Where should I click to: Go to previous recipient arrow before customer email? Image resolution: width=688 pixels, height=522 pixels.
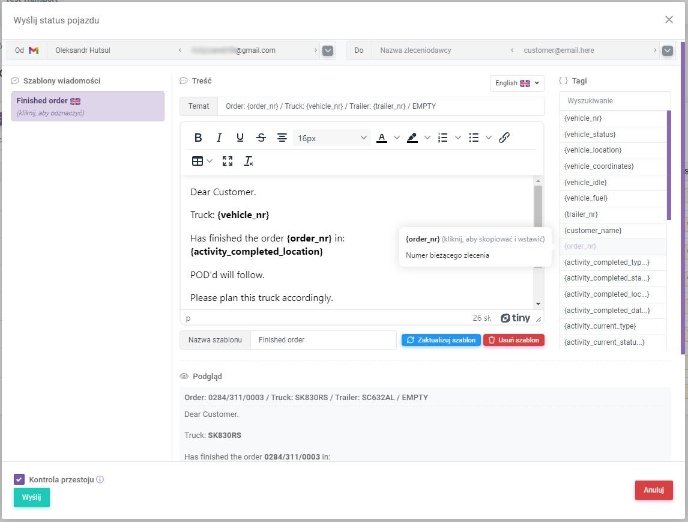pos(512,50)
